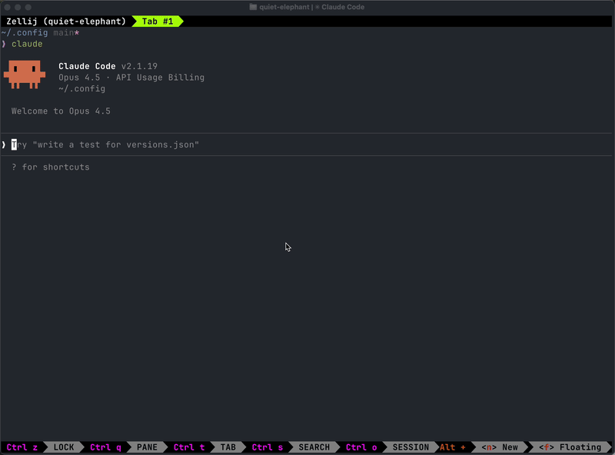Click the Zellij (quiet-elephant) session label
Screen dimensions: 615x455
pos(66,21)
